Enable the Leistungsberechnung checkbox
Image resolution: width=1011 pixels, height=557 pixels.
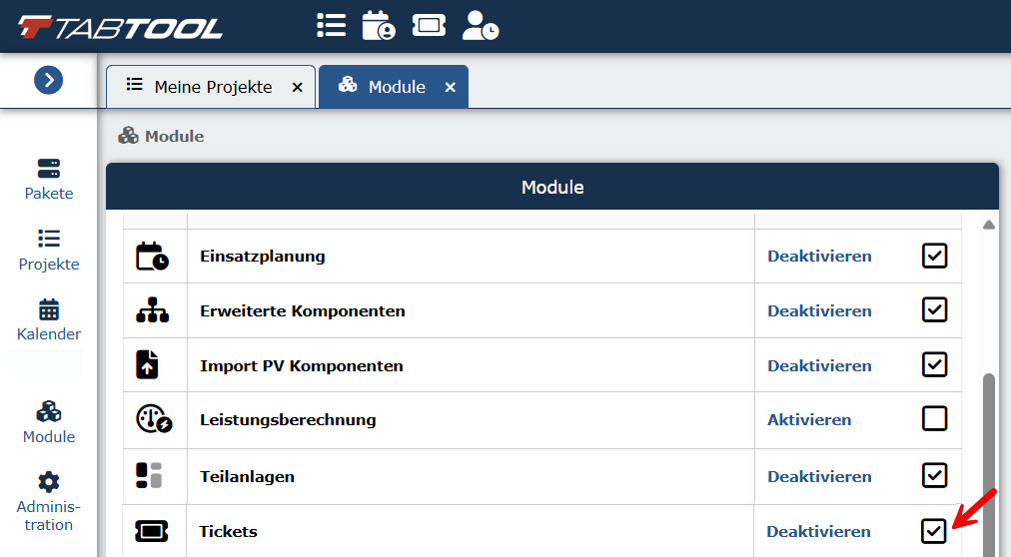[x=934, y=418]
